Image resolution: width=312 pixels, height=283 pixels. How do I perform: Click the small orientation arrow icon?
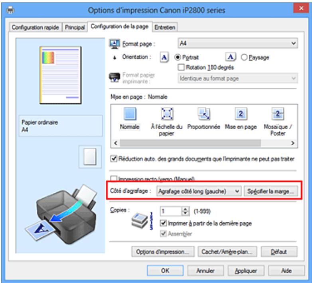coord(115,58)
